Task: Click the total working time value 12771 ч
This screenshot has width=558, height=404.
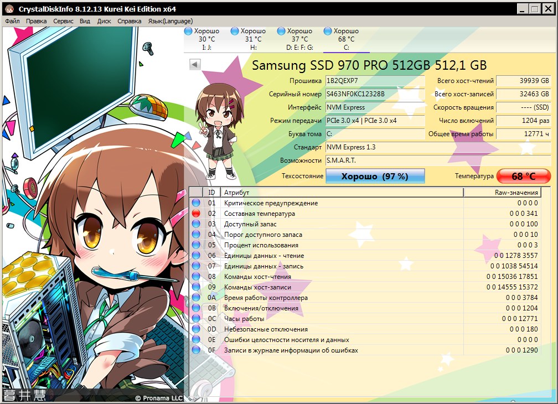Action: [x=524, y=134]
